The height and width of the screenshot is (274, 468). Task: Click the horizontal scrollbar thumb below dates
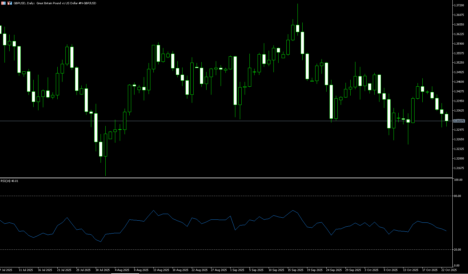(x=125, y=273)
